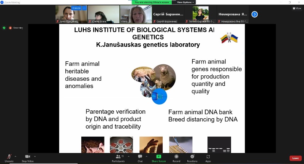Open more options on Анна's video tile
Image resolution: width=304 pixels, height=164 pixels.
coord(84,8)
